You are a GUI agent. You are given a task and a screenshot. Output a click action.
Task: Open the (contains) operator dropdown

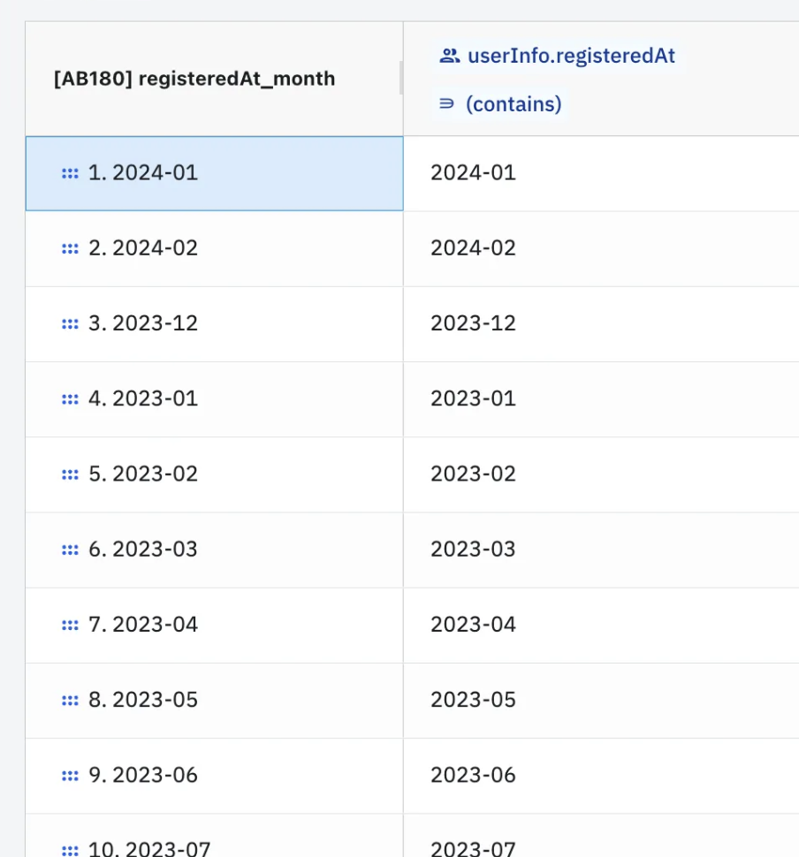tap(500, 104)
